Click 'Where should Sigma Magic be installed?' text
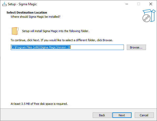Viewport: 157px width, 121px height. 35,17
